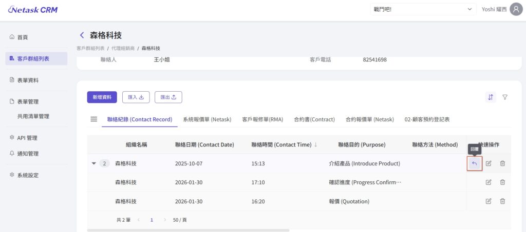
Task: Edit the 確認進度 record at 17:10
Action: click(489, 182)
